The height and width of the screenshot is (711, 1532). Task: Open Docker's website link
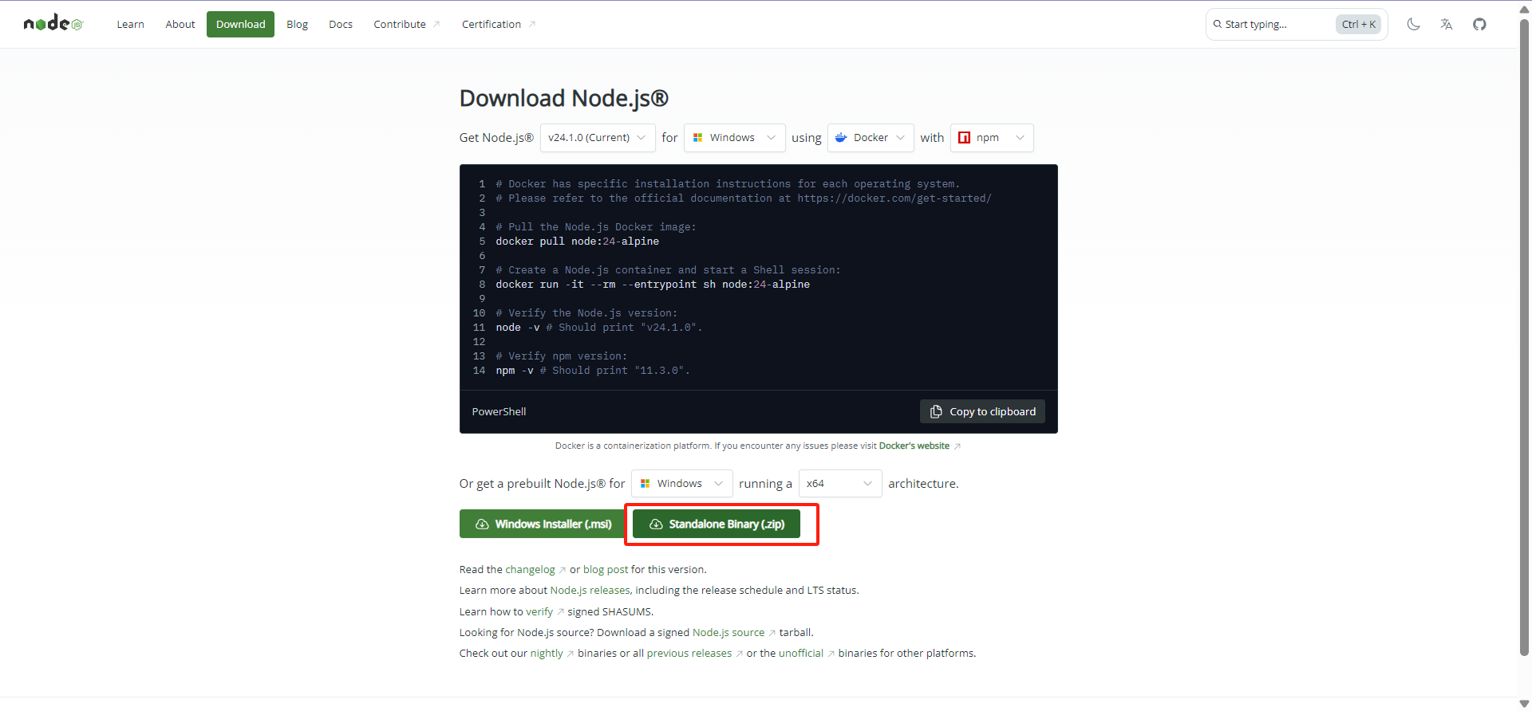pyautogui.click(x=914, y=446)
